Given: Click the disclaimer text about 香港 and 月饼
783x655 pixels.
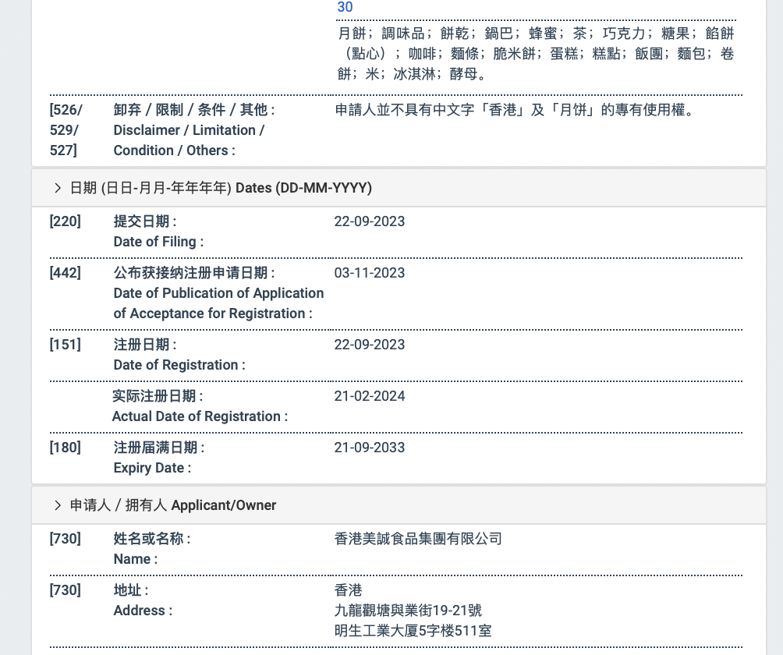Looking at the screenshot, I should coord(515,110).
